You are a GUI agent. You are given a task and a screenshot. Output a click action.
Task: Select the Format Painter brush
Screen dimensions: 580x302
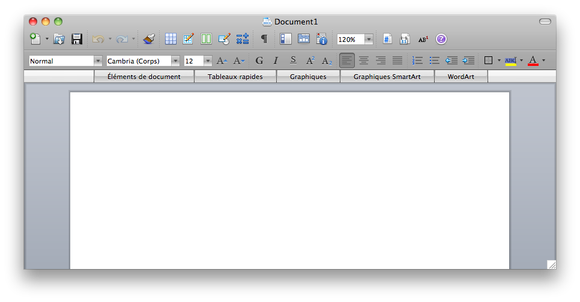pyautogui.click(x=149, y=39)
